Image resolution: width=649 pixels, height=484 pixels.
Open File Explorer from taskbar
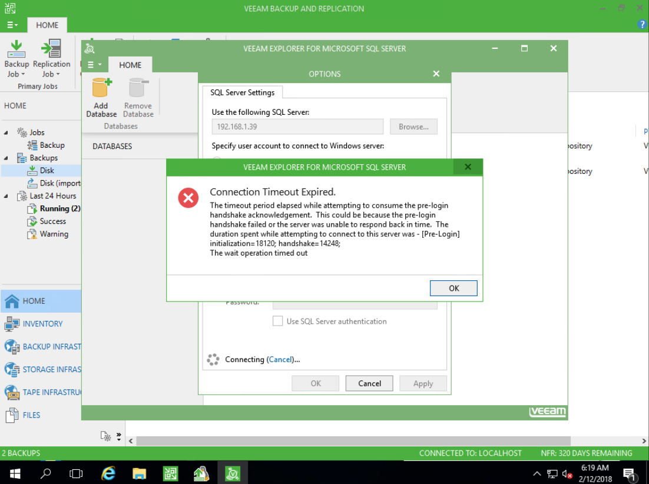(139, 473)
